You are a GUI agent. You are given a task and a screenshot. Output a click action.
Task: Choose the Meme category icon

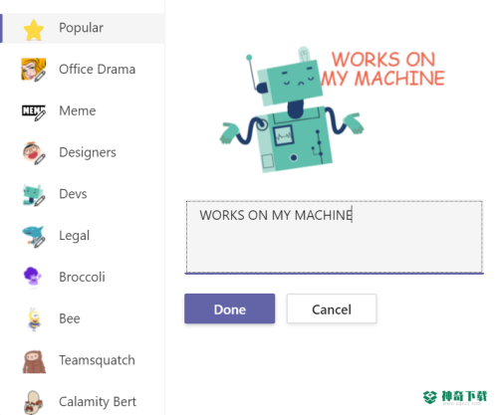click(34, 112)
